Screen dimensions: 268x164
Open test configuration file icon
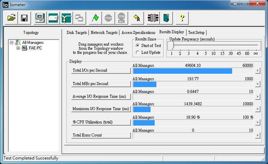tap(11, 18)
